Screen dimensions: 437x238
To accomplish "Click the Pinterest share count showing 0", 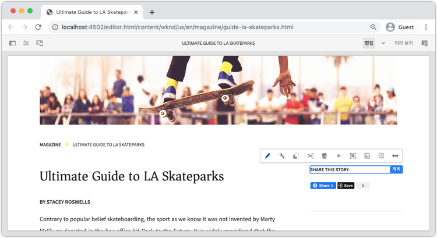I will pyautogui.click(x=362, y=186).
